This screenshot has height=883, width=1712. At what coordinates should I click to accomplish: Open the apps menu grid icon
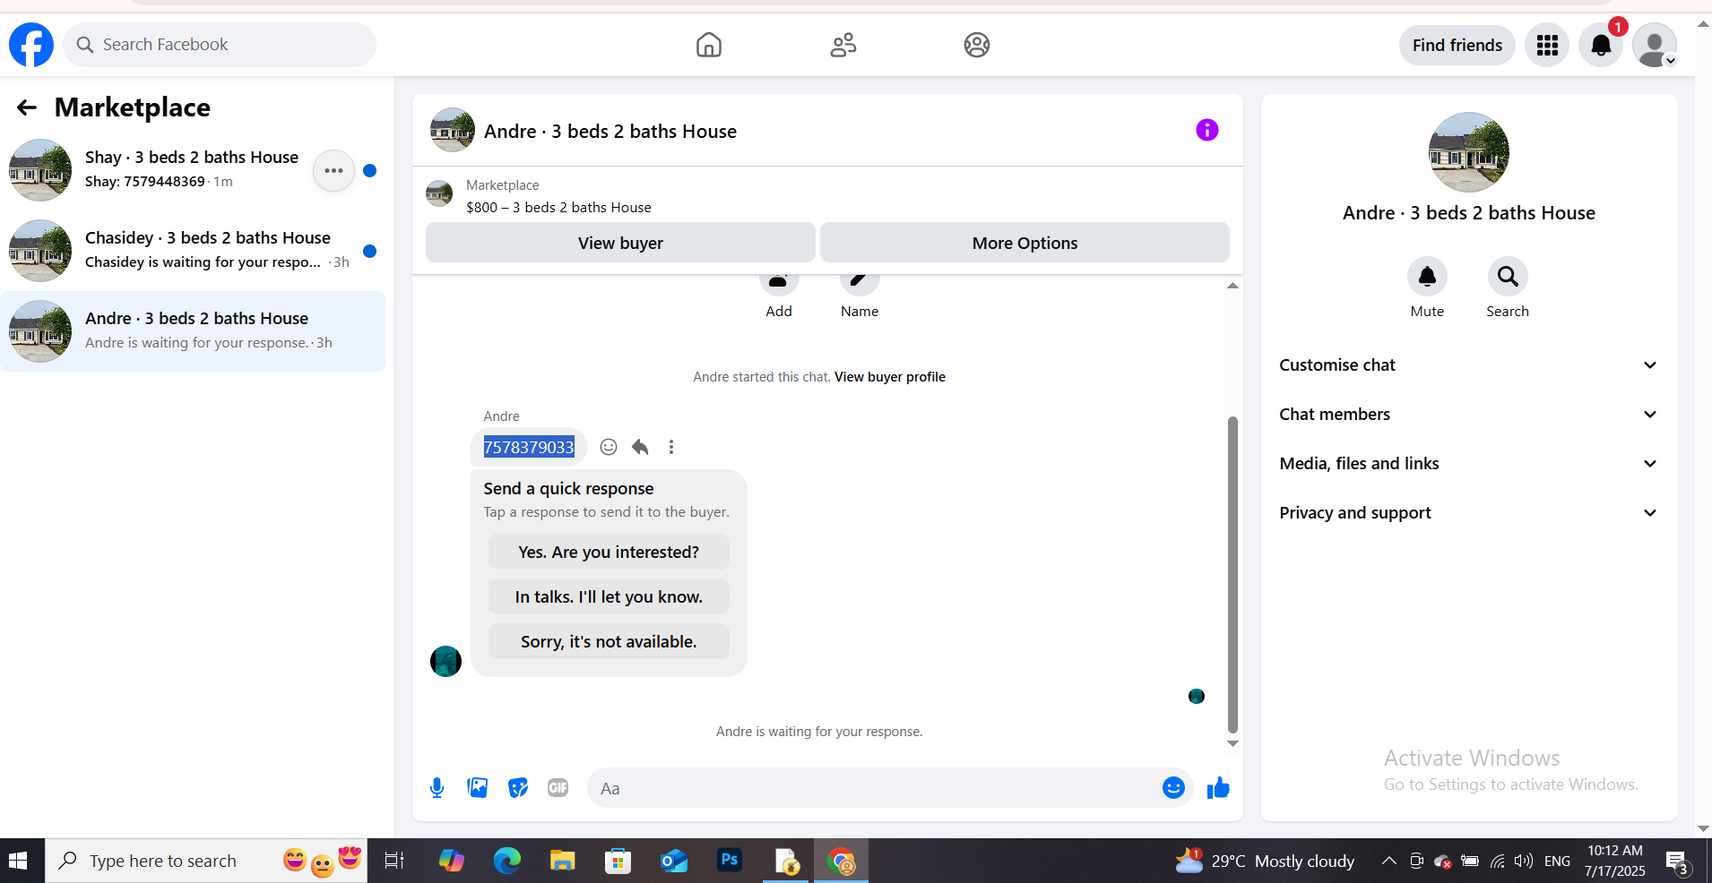pos(1547,45)
